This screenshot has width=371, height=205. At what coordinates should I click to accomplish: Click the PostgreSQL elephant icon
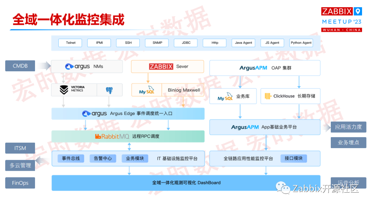109,90
